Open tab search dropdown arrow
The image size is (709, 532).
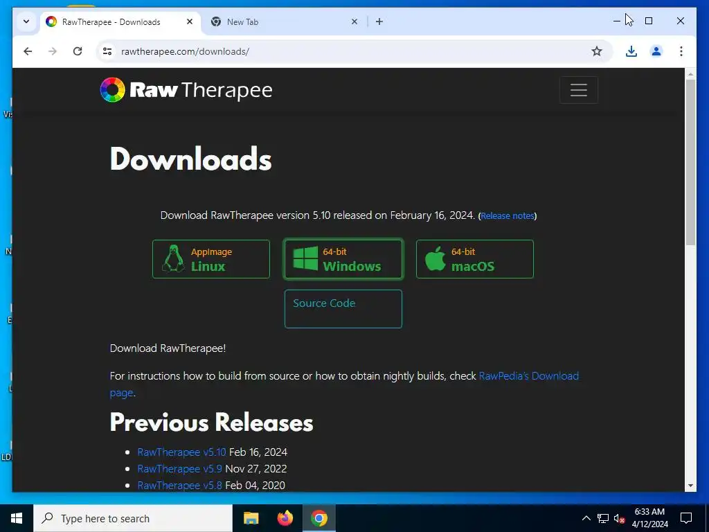[26, 21]
